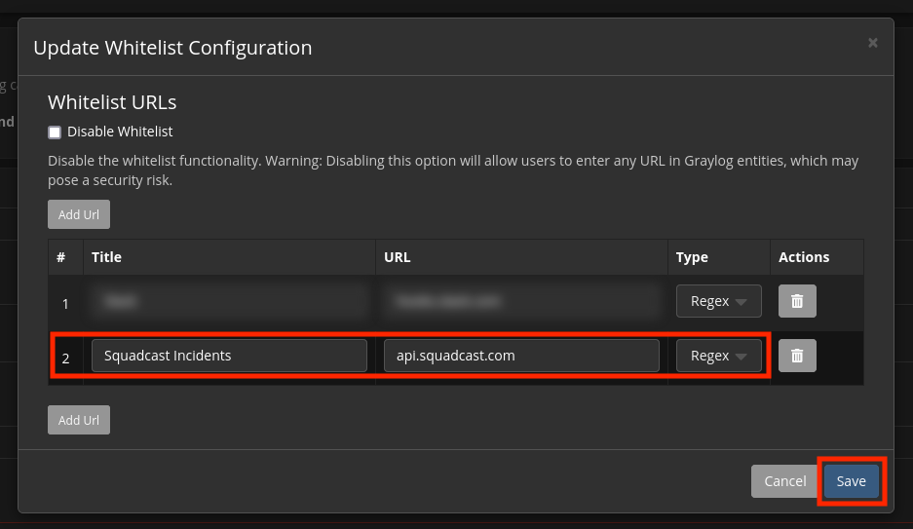Focus the blurred title field in row 1

[x=229, y=301]
